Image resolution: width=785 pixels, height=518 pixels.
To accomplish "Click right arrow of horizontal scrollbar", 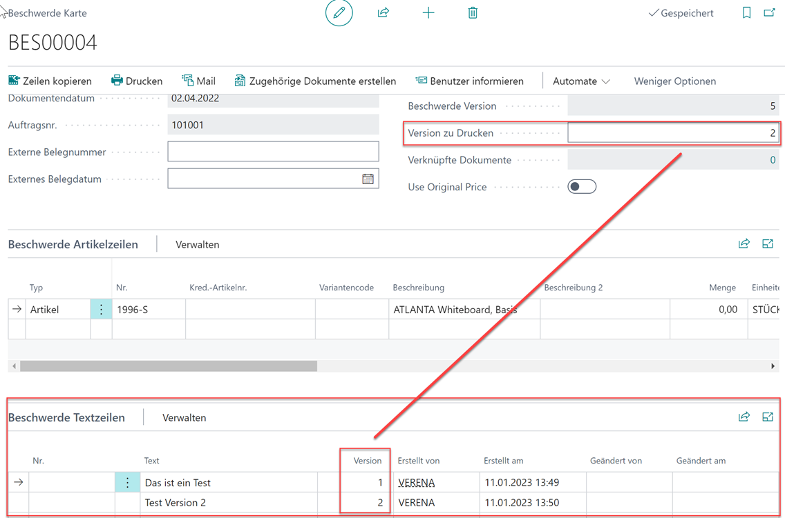I will [773, 366].
